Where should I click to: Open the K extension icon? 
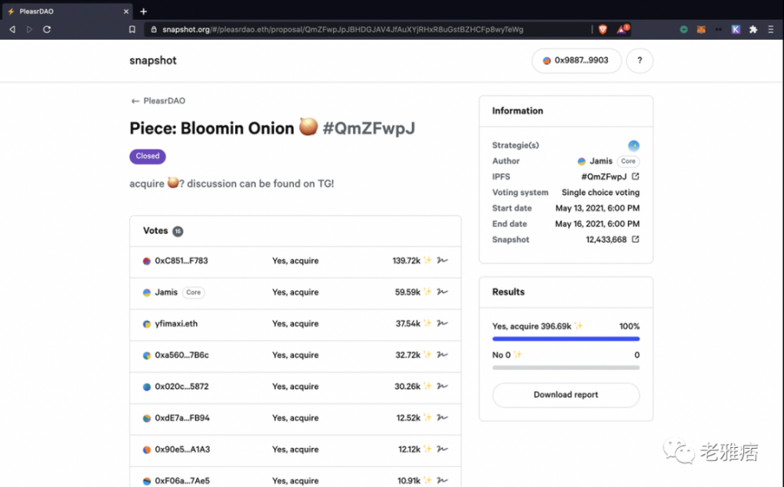[735, 30]
